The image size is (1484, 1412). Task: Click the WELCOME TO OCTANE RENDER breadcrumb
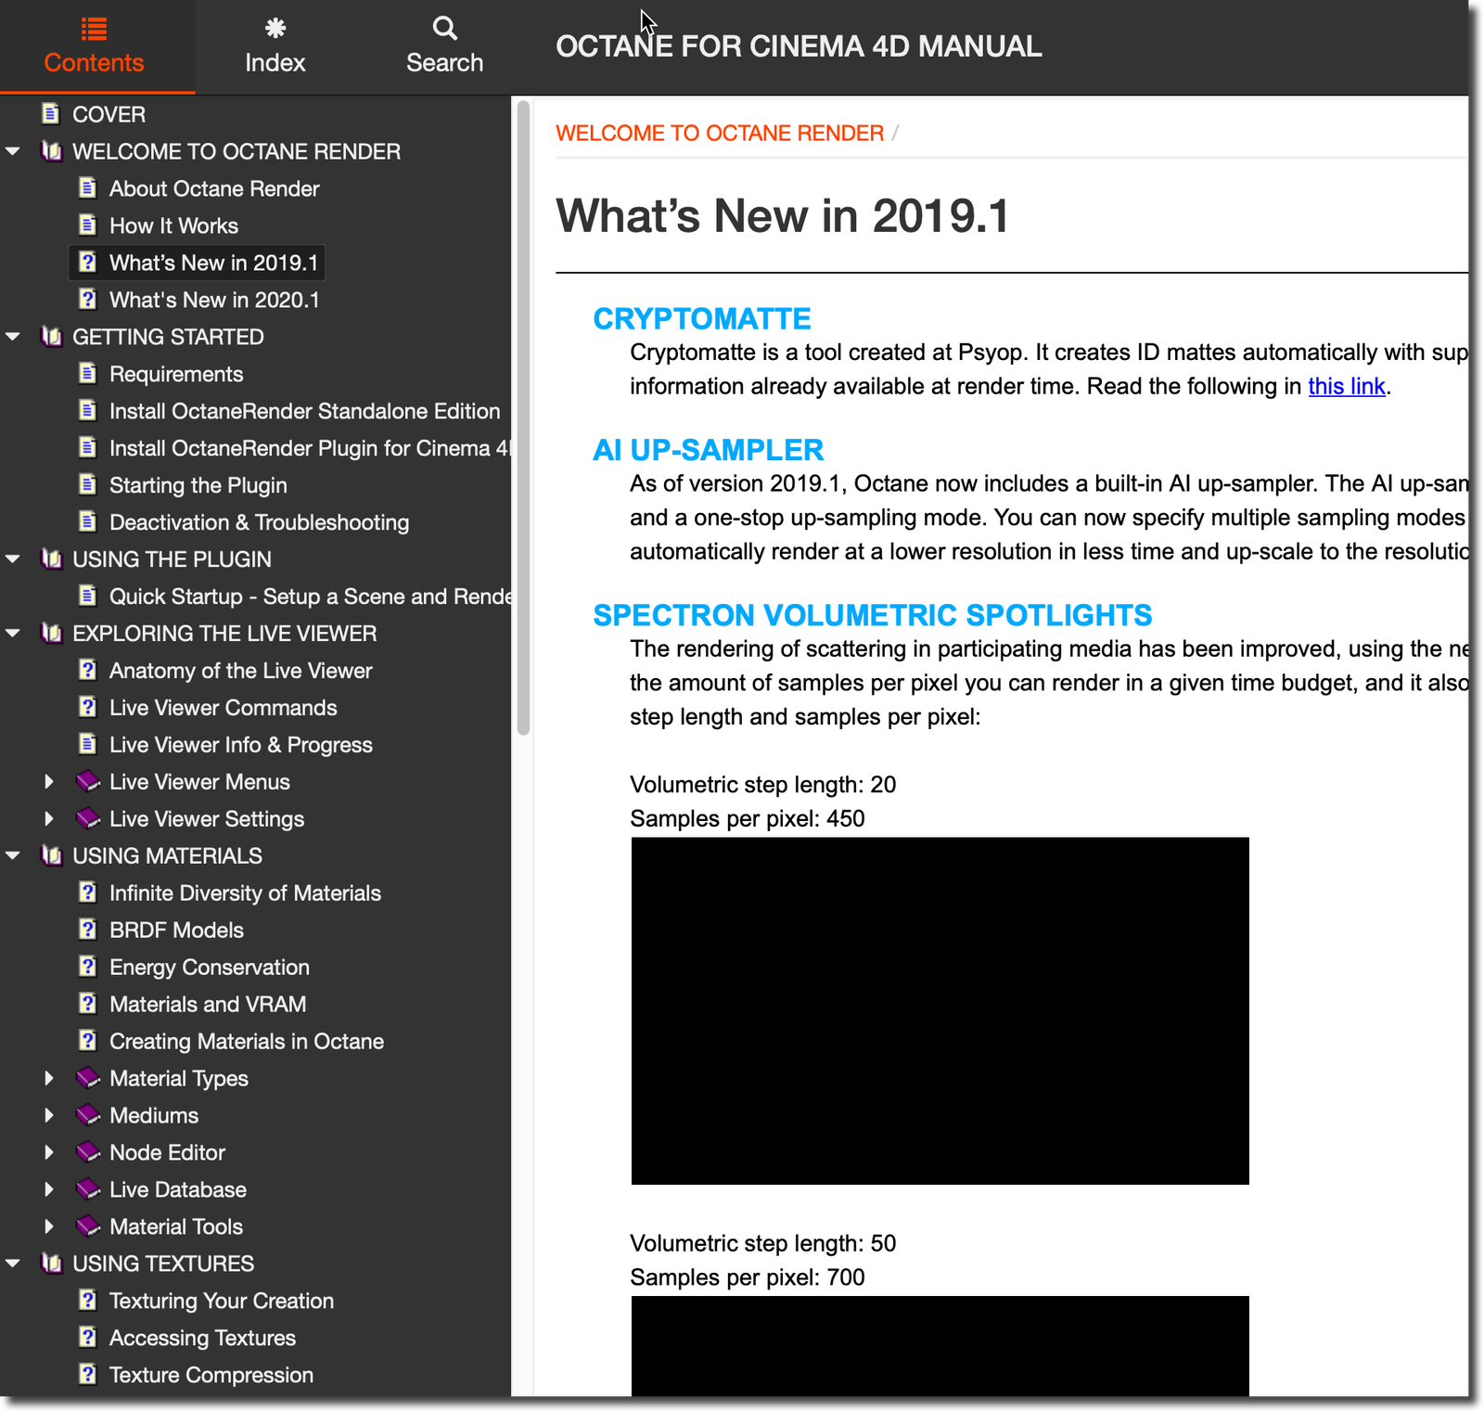720,134
